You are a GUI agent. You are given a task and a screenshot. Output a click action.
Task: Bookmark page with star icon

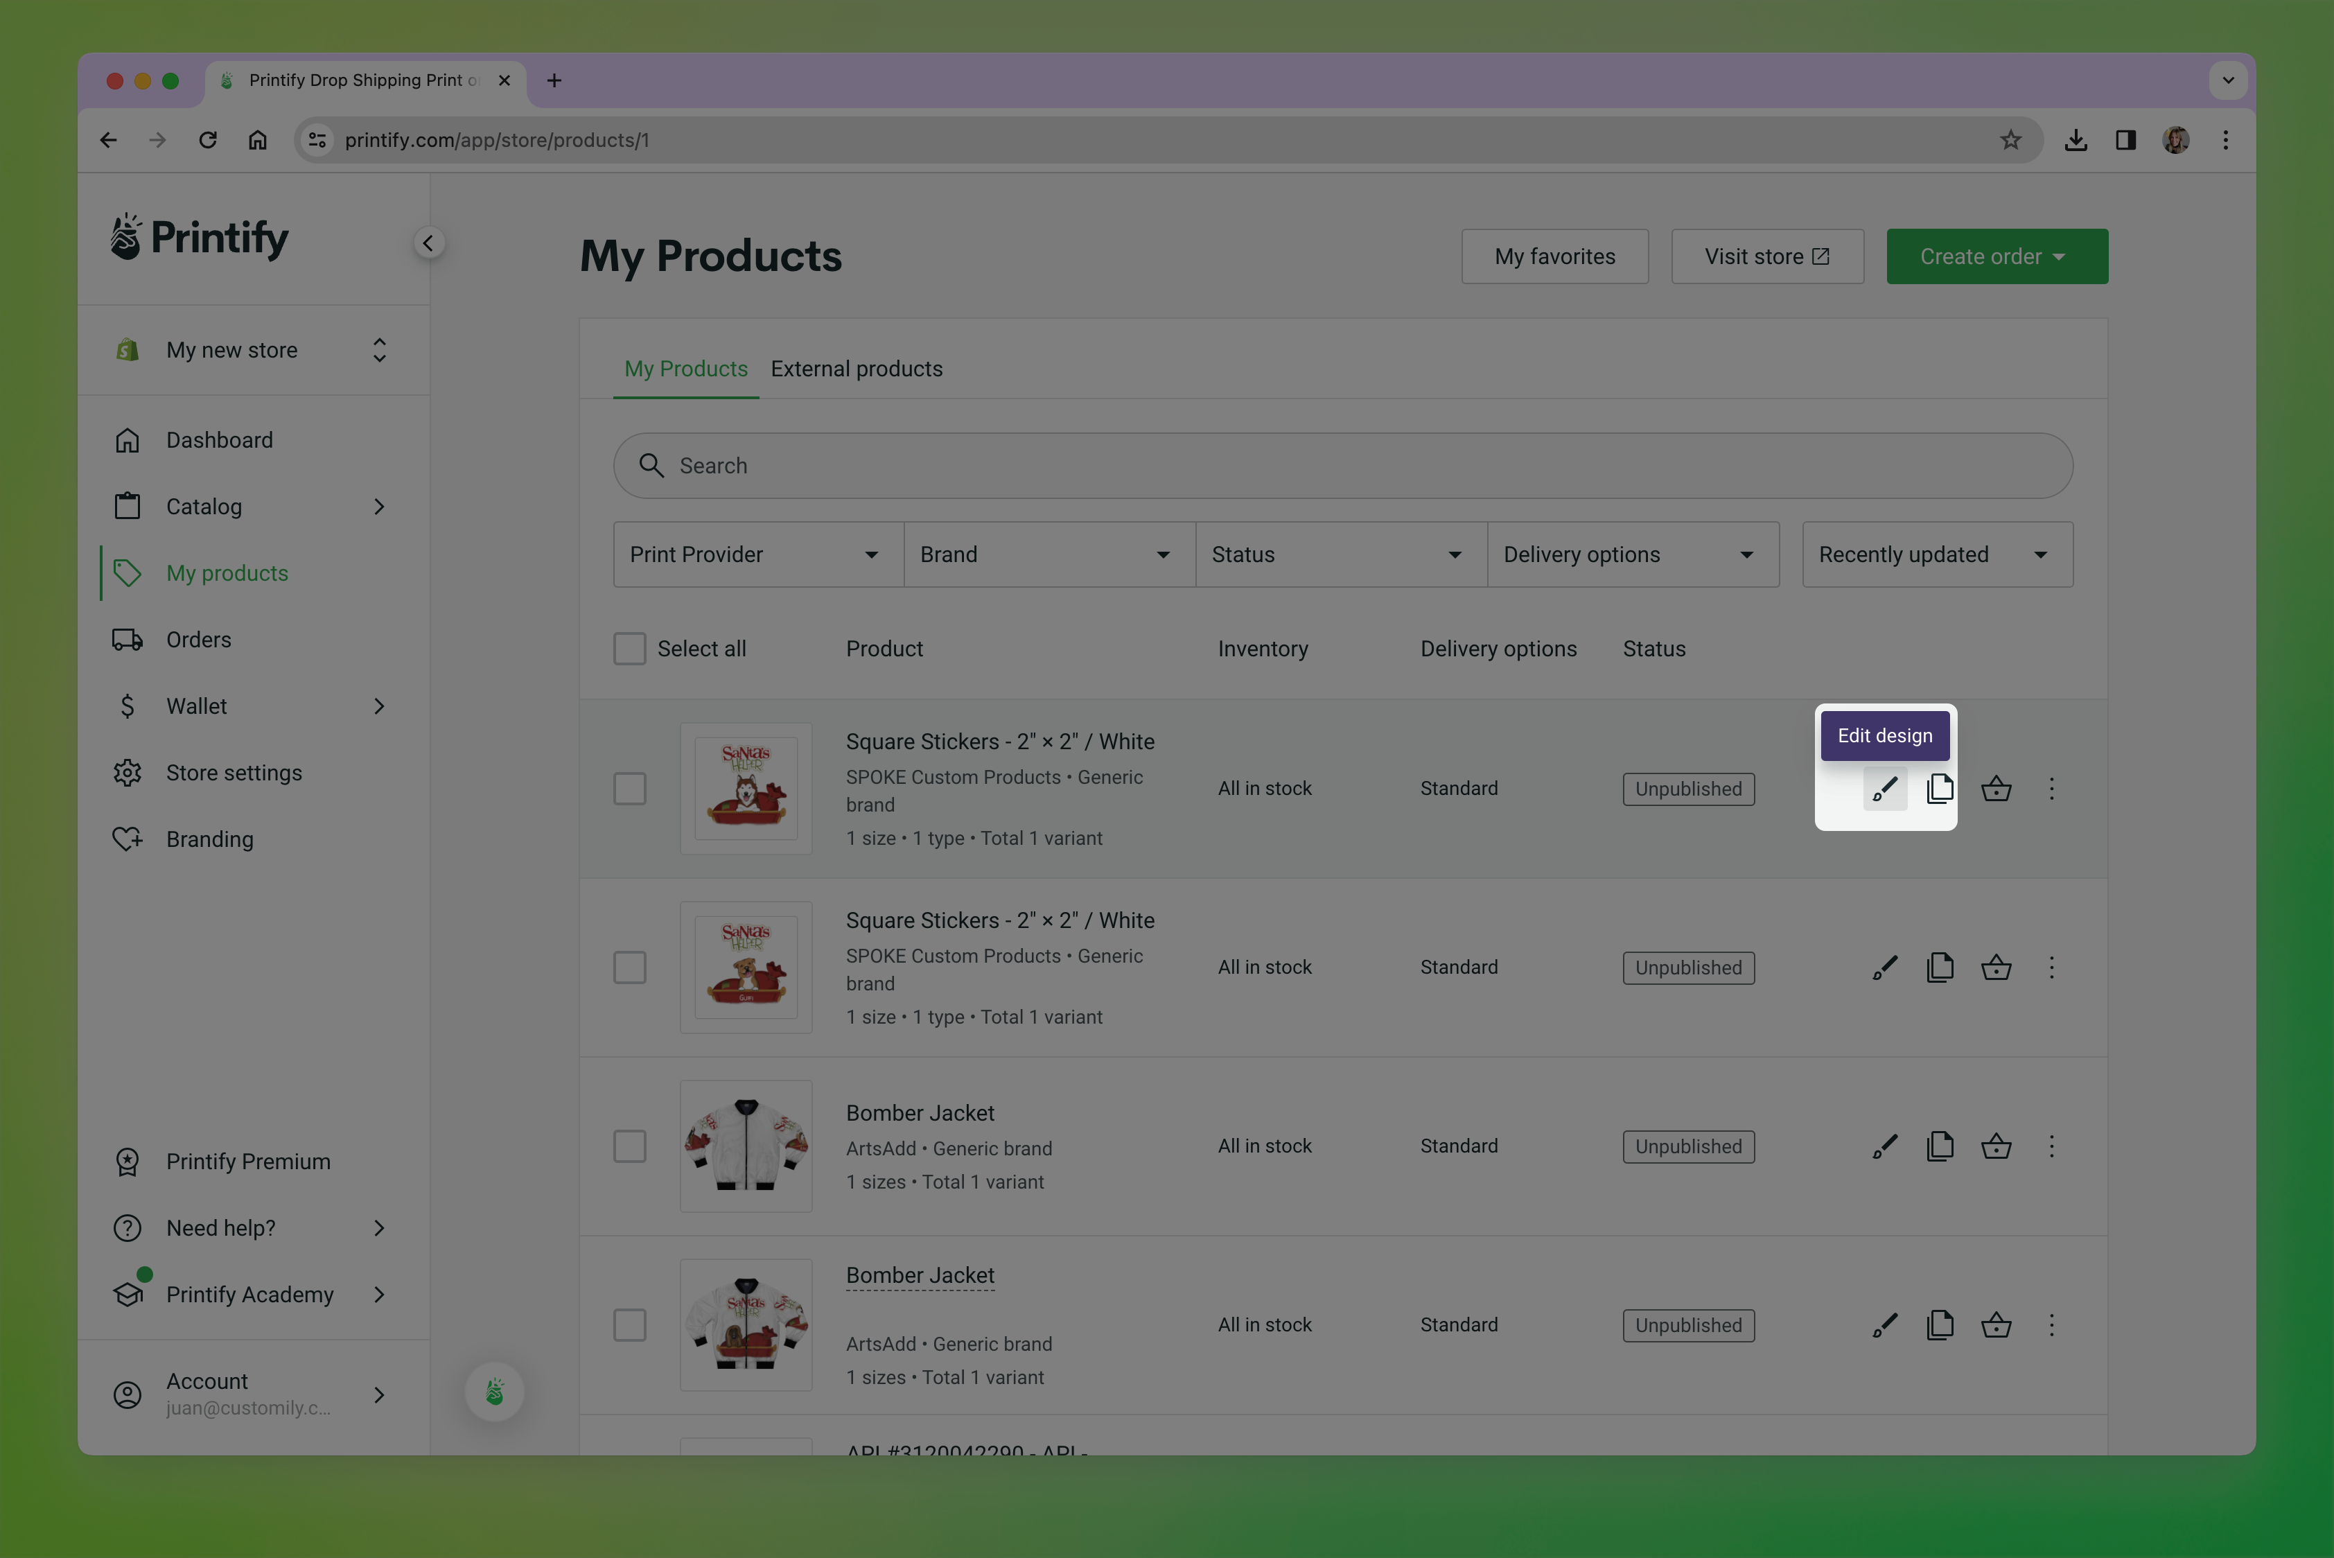coord(2010,140)
